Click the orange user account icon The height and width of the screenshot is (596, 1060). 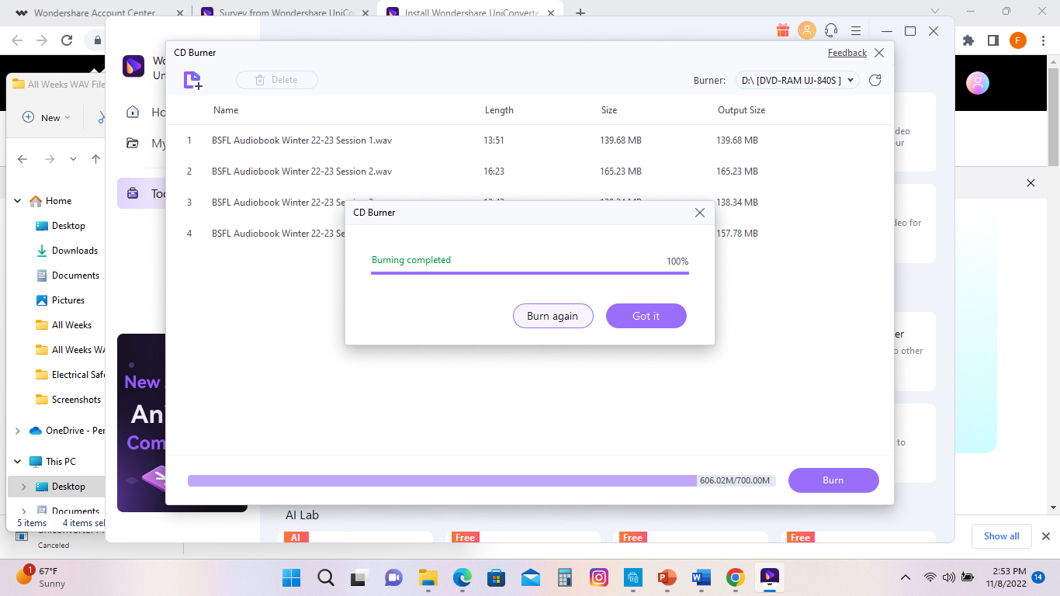coord(807,31)
